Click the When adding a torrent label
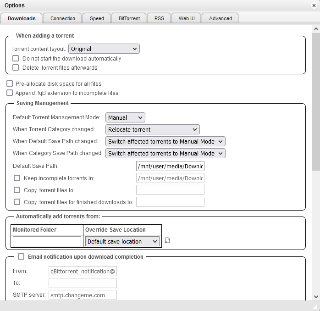Screen dimensions: 320x311 [45, 35]
